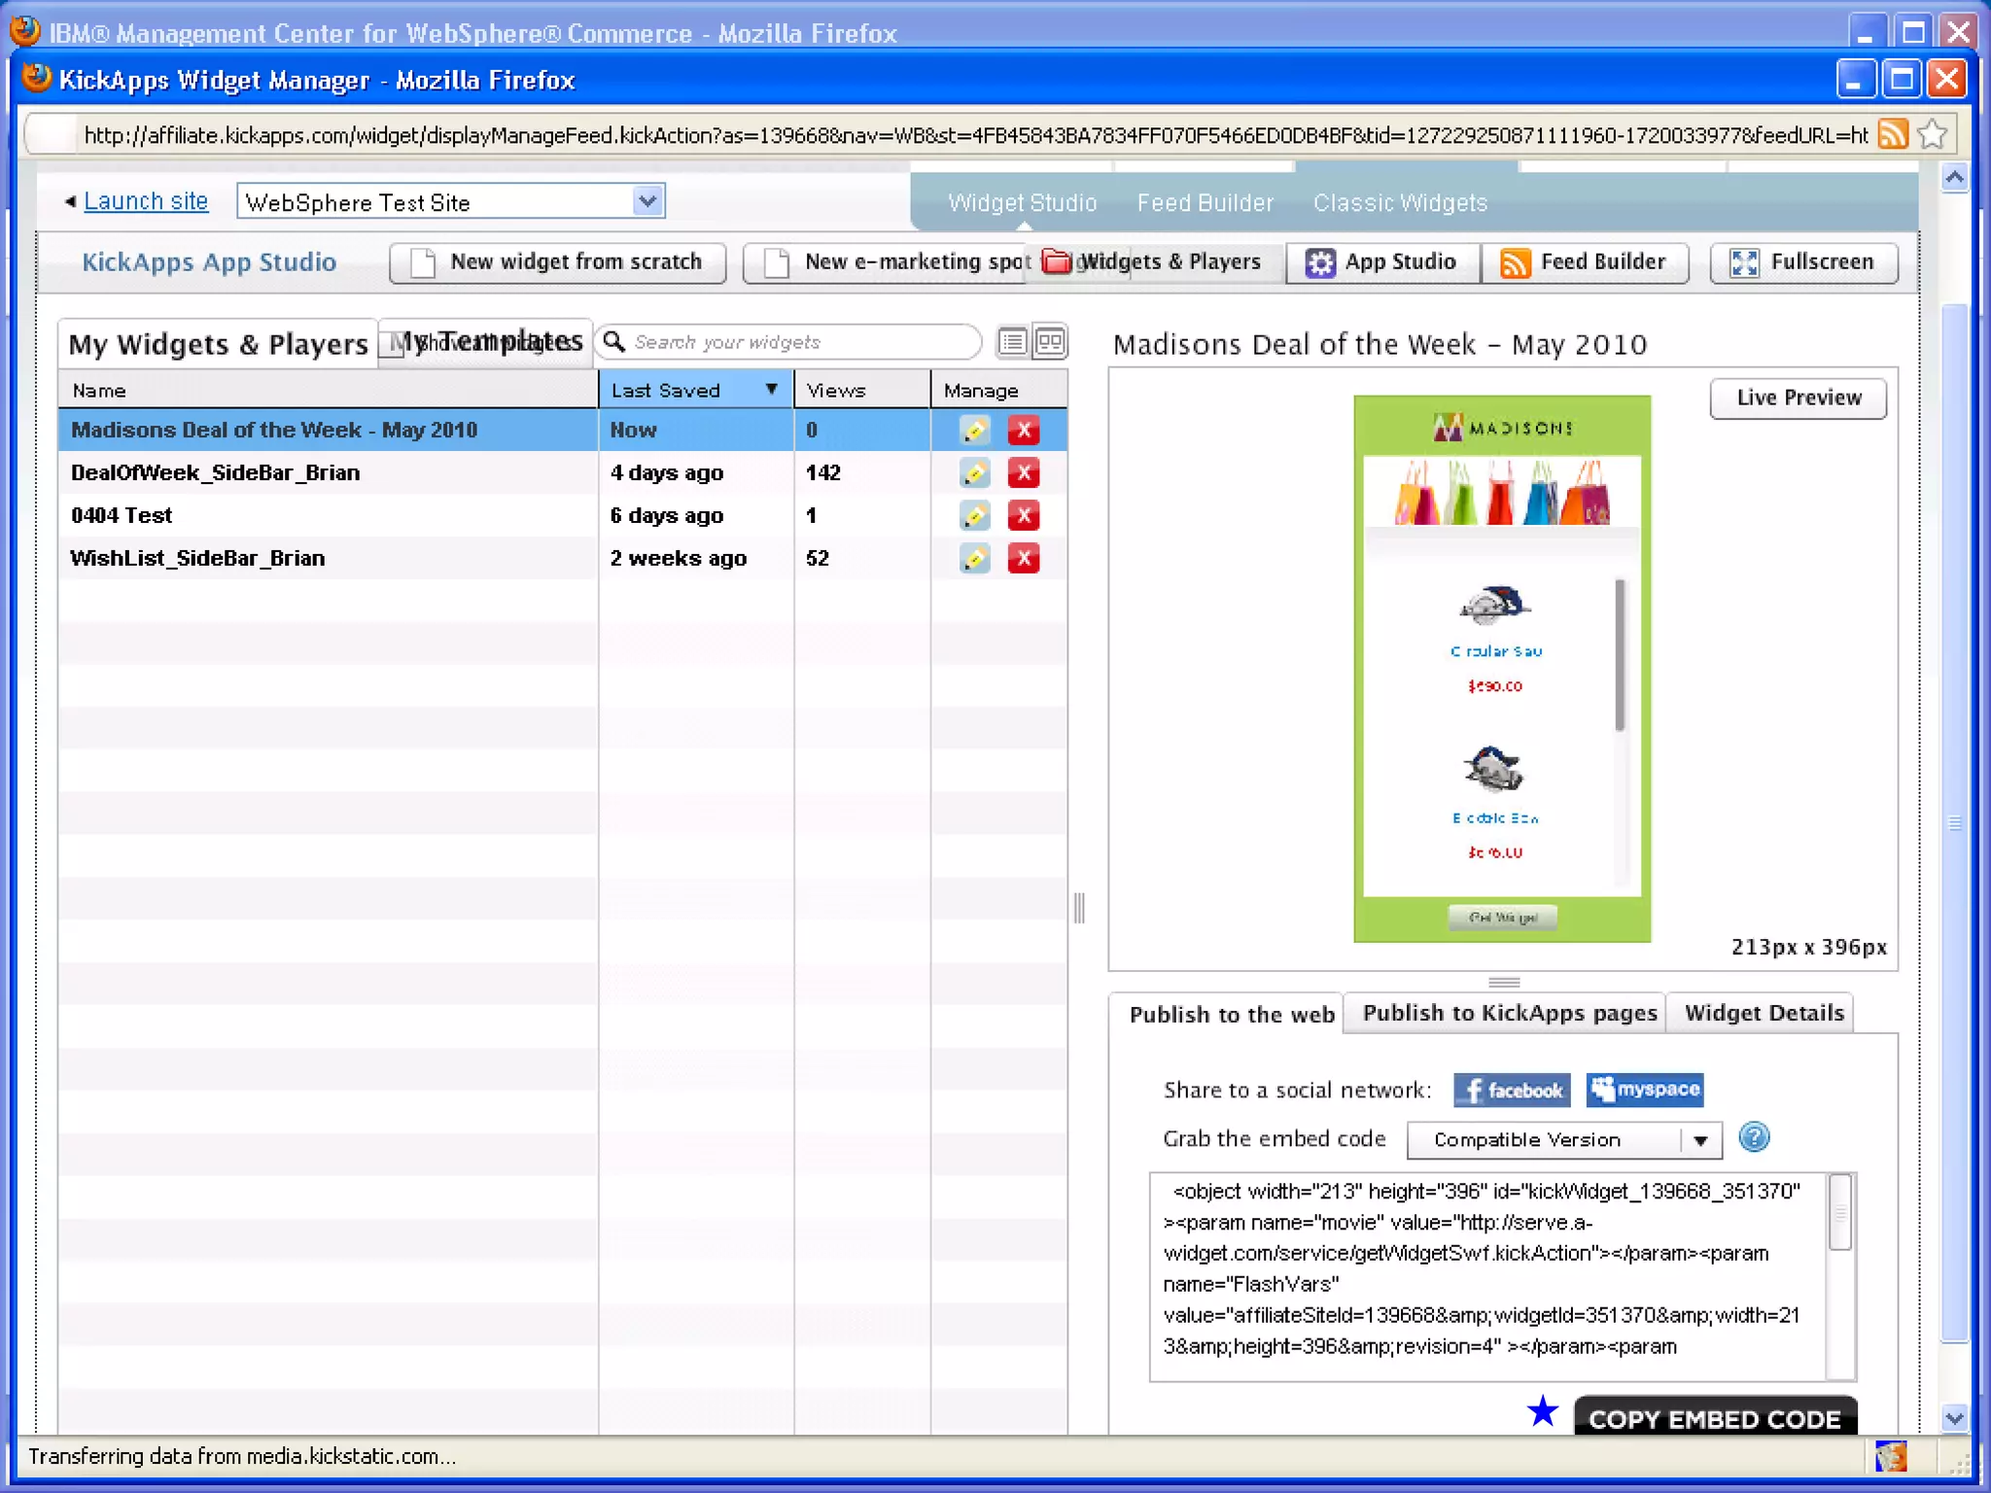
Task: Switch to the Widget Details tab
Action: coord(1764,1014)
